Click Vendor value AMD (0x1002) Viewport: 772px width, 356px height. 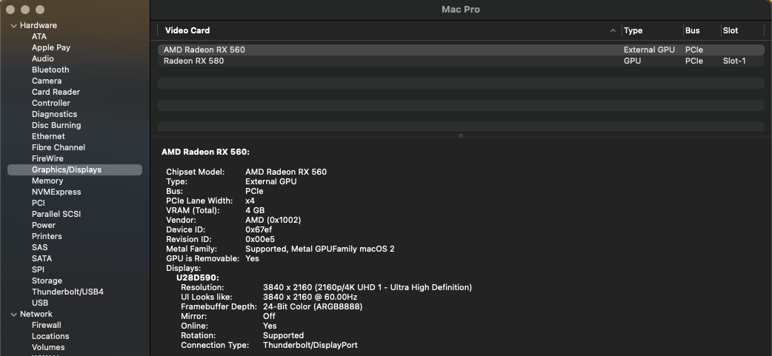pos(273,221)
